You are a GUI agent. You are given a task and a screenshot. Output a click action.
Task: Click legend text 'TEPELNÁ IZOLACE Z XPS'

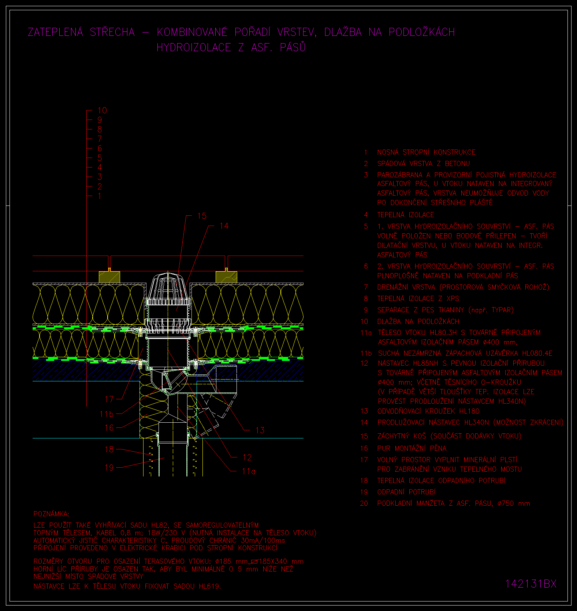click(418, 298)
